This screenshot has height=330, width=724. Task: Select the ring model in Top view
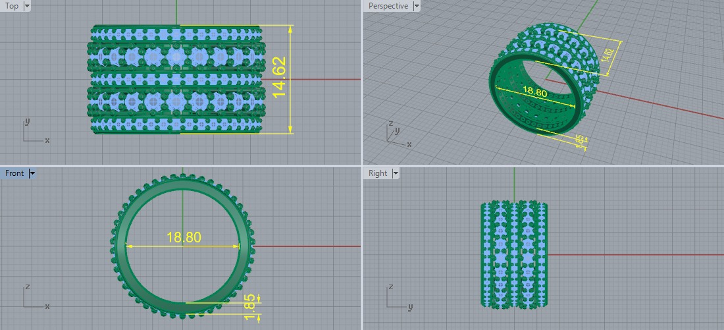click(176, 80)
